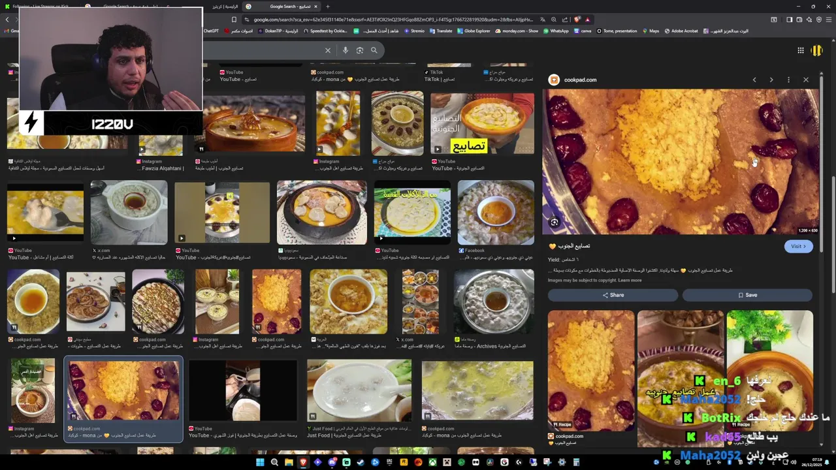Open the first related cookpad recipe thumbnail
836x470 pixels.
tap(590, 370)
